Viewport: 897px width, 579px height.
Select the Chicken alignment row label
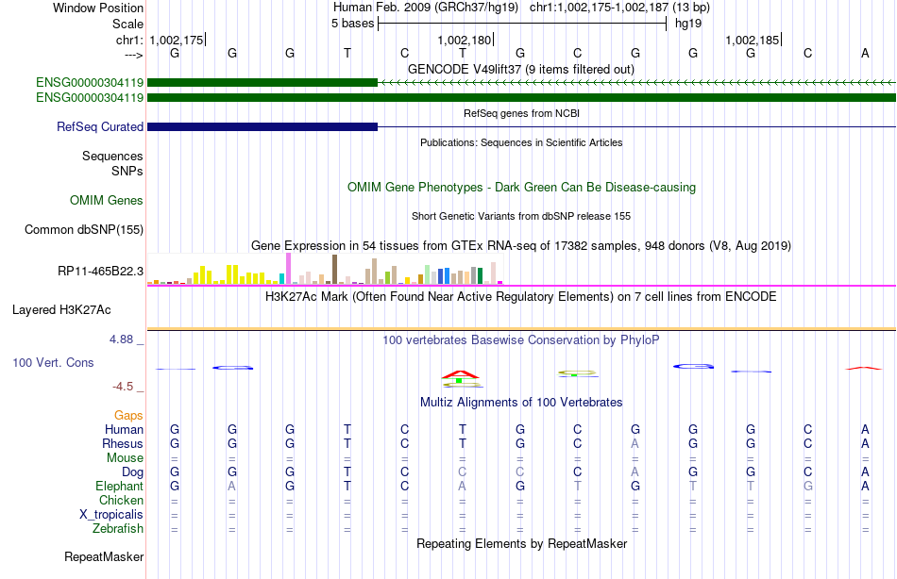tap(121, 500)
